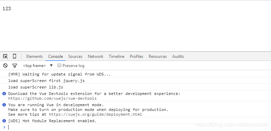Open the Network tab

click(x=95, y=56)
